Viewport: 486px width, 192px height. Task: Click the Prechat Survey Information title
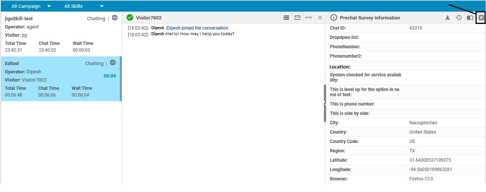(370, 18)
